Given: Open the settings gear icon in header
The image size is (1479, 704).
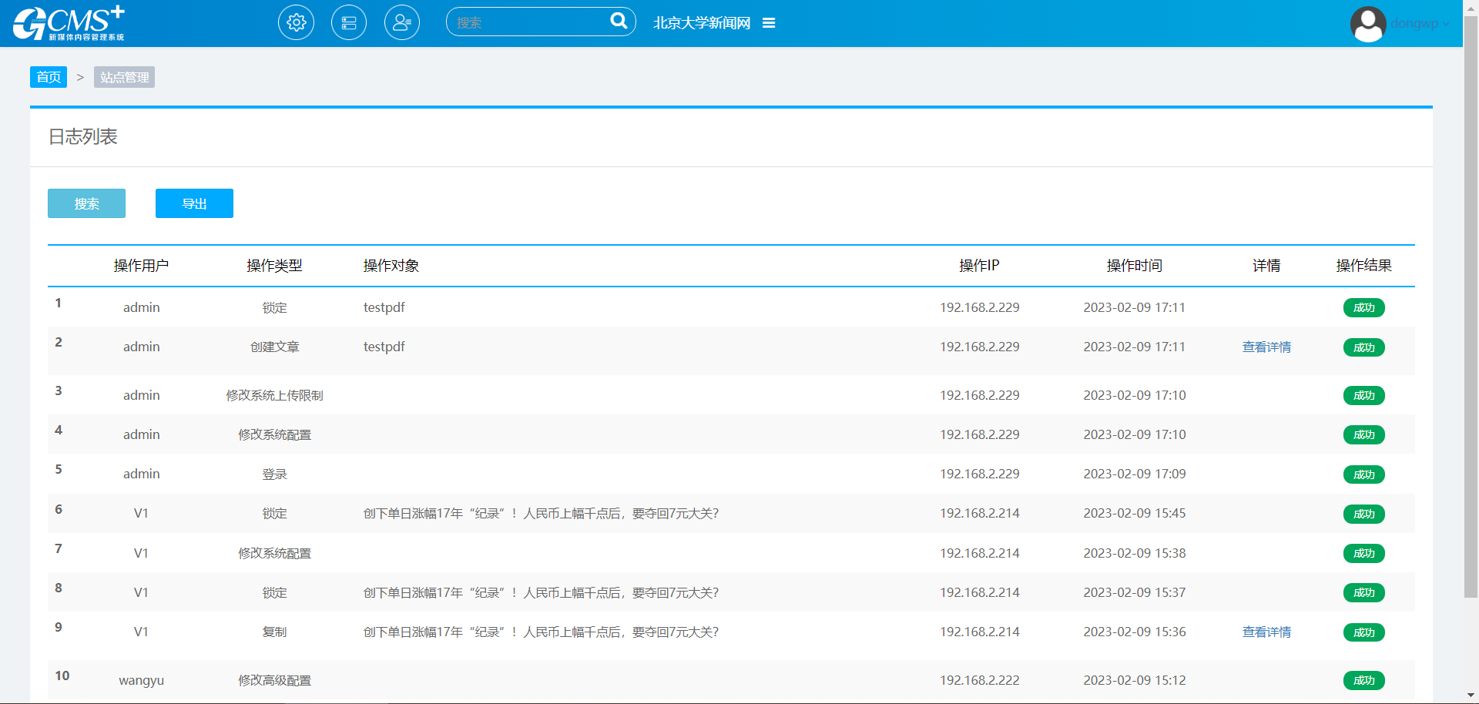Looking at the screenshot, I should [x=296, y=23].
